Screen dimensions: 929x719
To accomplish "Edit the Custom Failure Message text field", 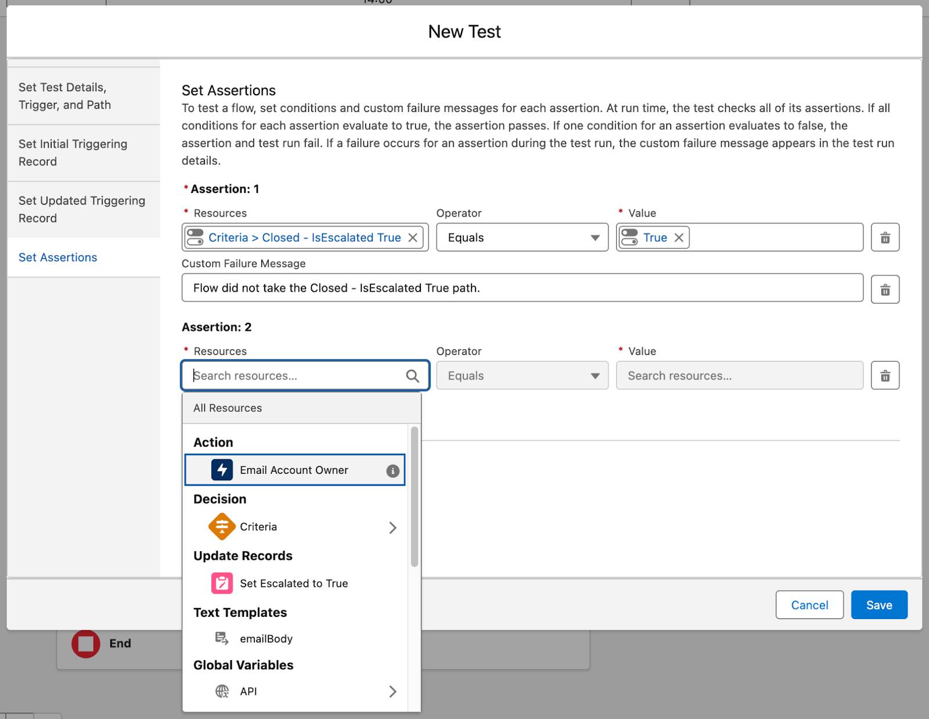I will click(522, 288).
